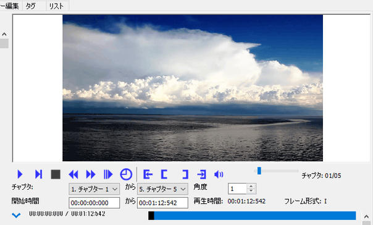
Task: Toggle the speaker volume icon
Action: 219,174
